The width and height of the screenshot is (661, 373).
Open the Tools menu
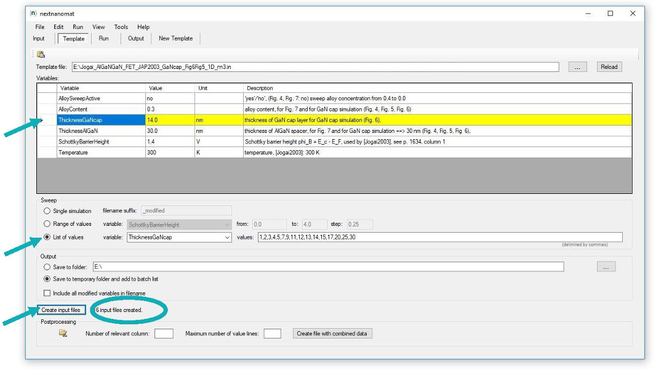[x=121, y=27]
